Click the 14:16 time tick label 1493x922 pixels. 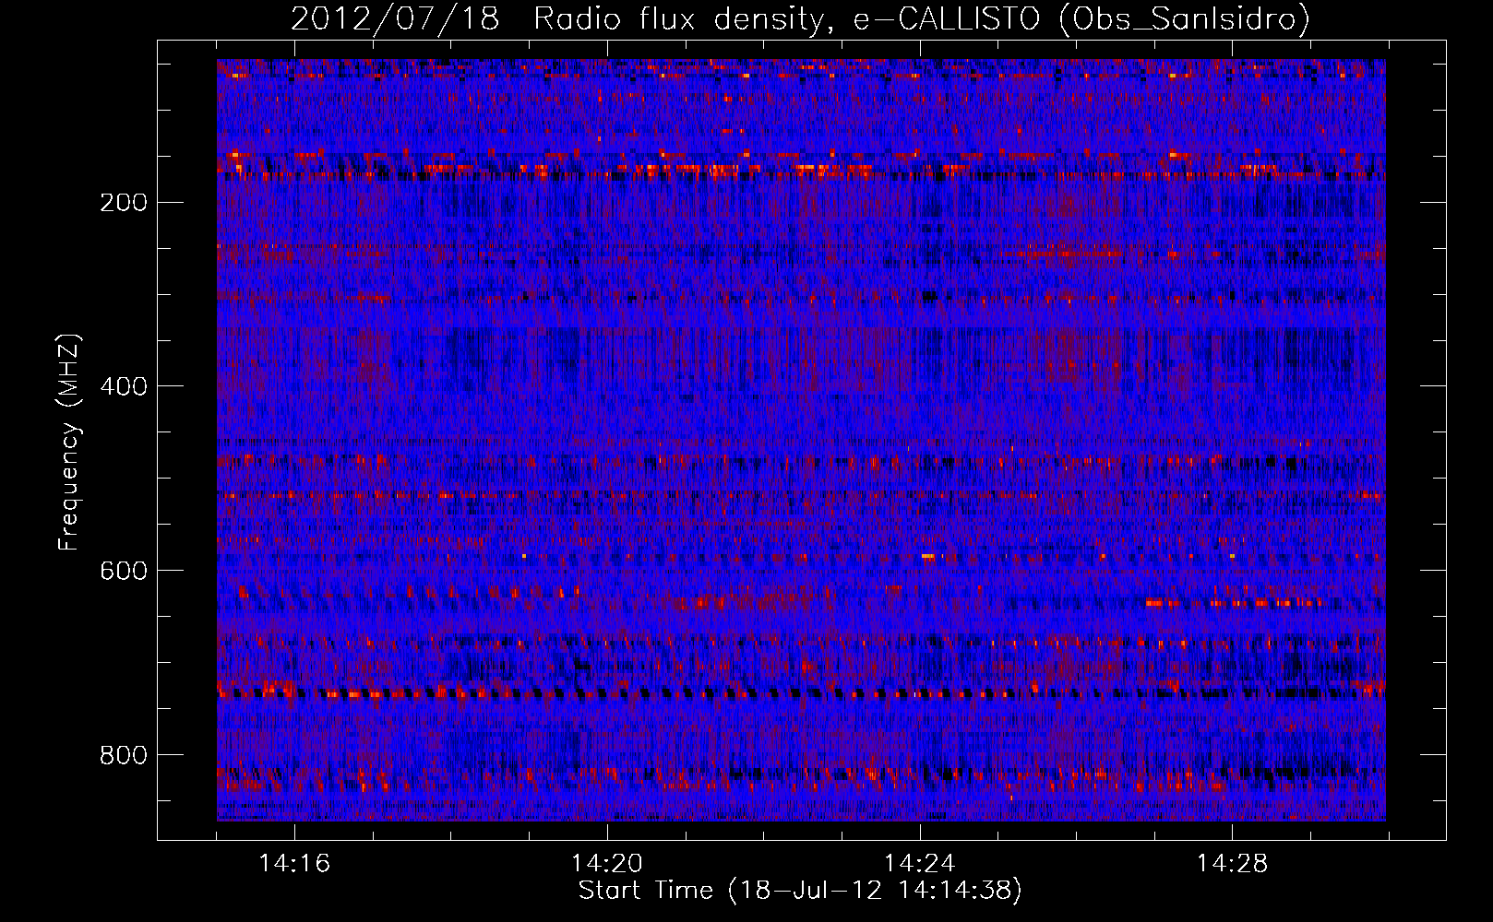(294, 864)
